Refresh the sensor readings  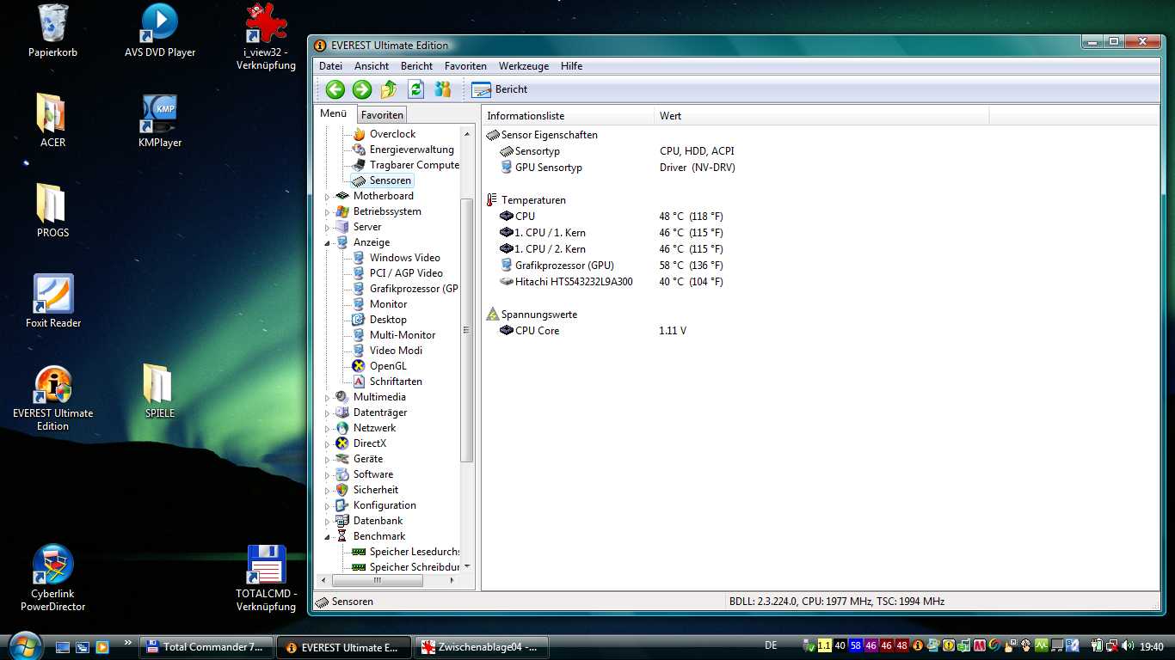(x=416, y=89)
